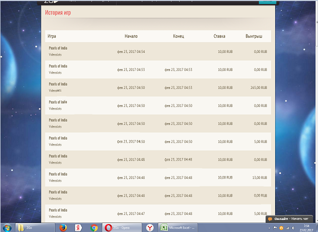Click Pearls of India in the 13,00 RUB row
The height and width of the screenshot is (232, 318).
point(58,174)
